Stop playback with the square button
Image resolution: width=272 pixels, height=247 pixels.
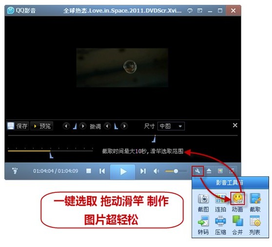tap(89, 171)
